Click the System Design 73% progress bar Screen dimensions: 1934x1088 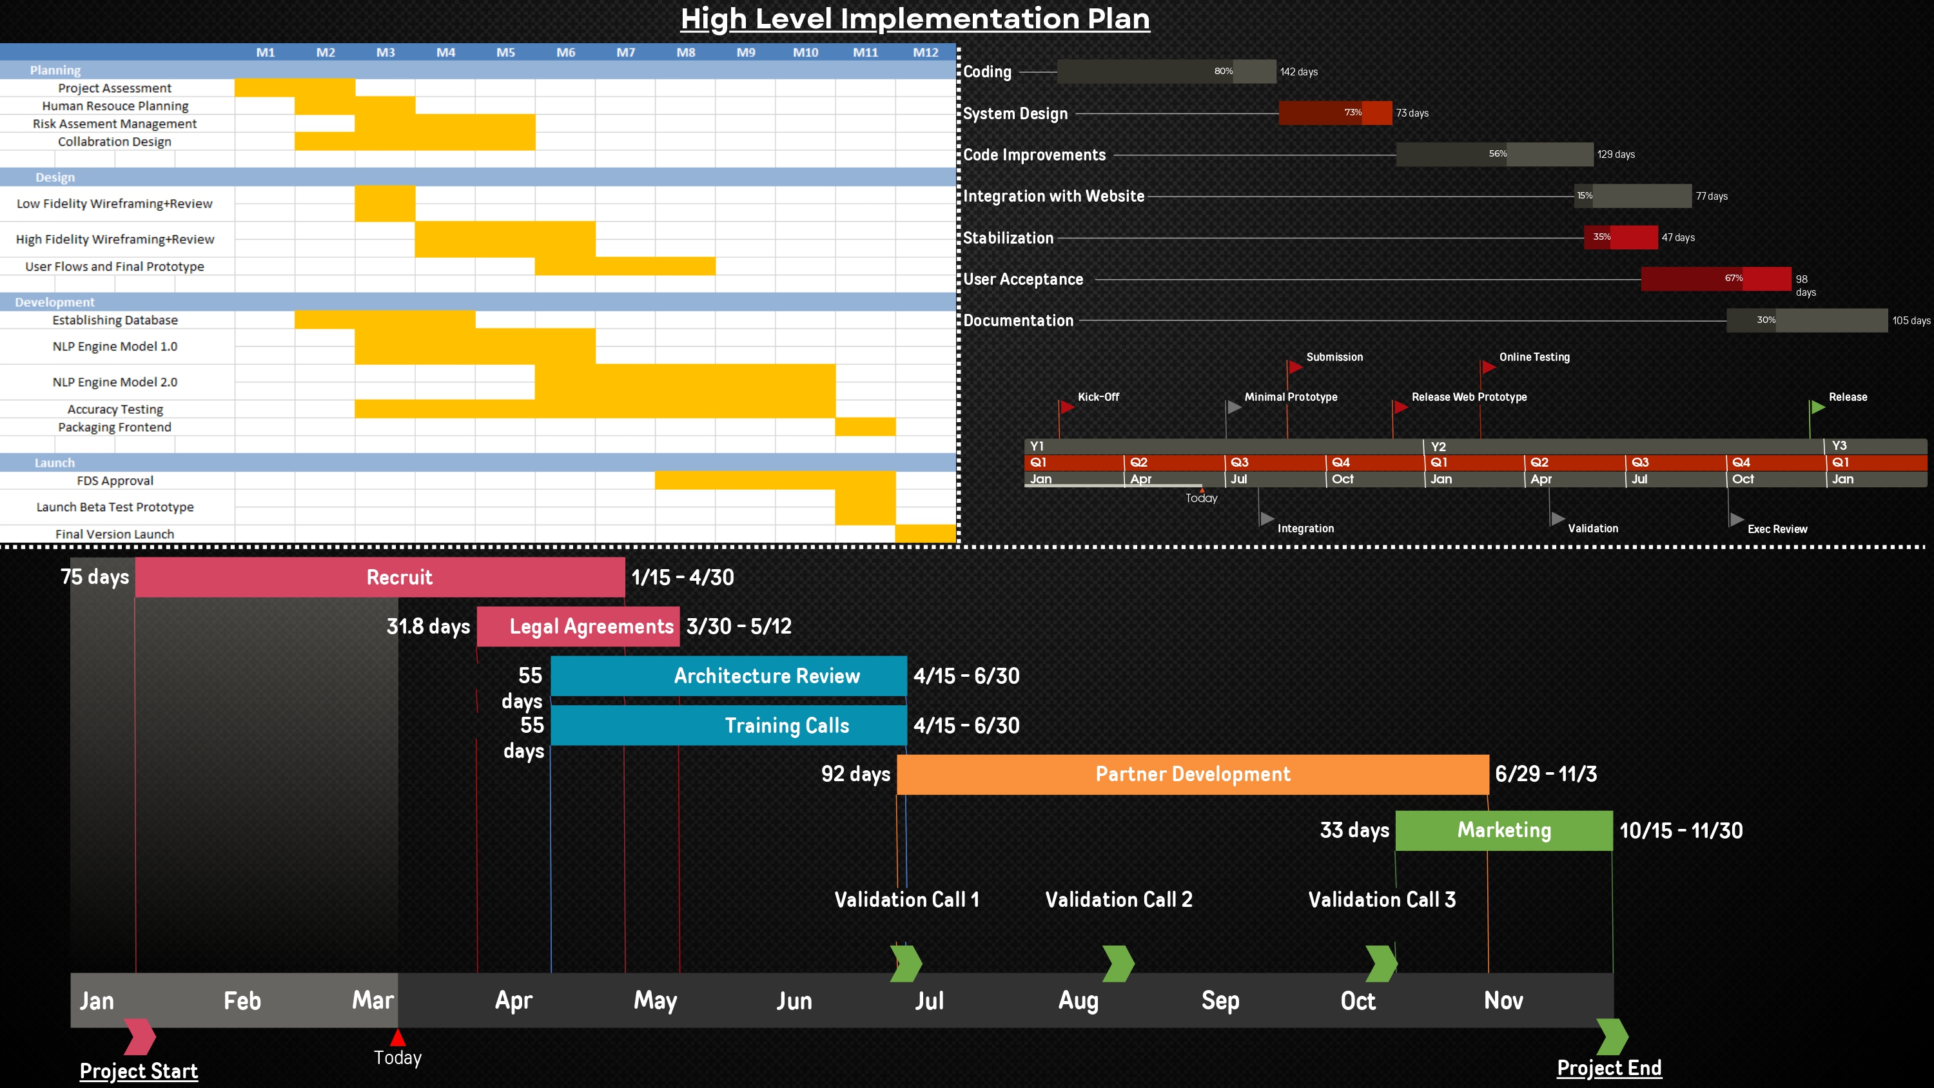1335,113
